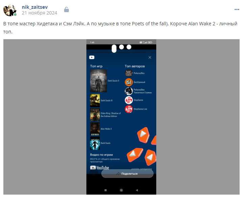This screenshot has height=199, width=244.
Task: Click the open padlock privacy icon
Action: pyautogui.click(x=66, y=10)
